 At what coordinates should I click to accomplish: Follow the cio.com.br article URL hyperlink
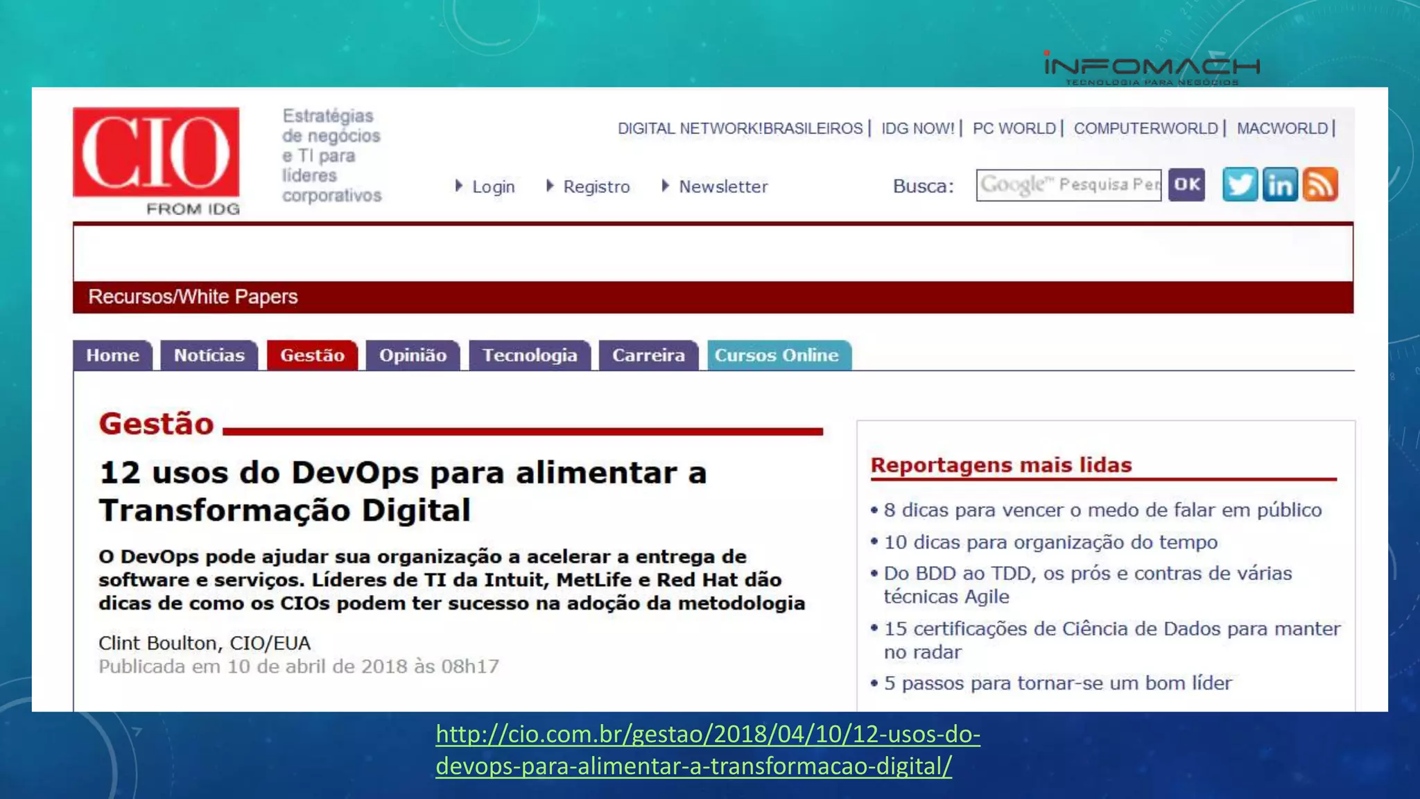click(x=708, y=750)
